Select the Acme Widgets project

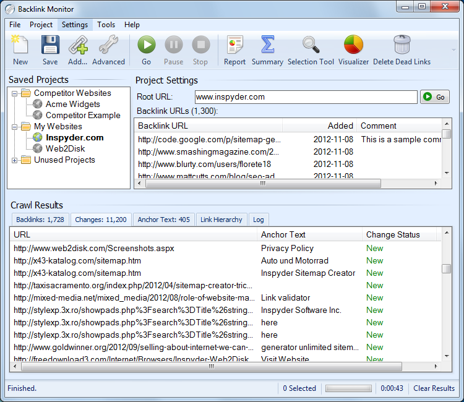click(72, 104)
